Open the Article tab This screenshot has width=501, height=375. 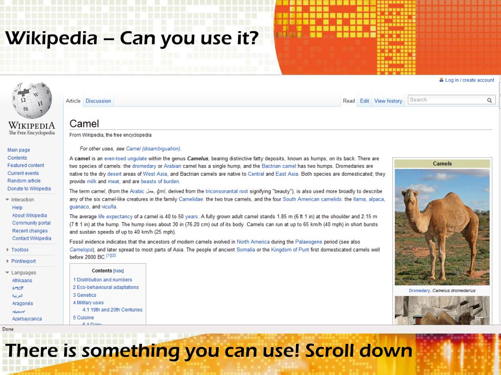coord(73,101)
